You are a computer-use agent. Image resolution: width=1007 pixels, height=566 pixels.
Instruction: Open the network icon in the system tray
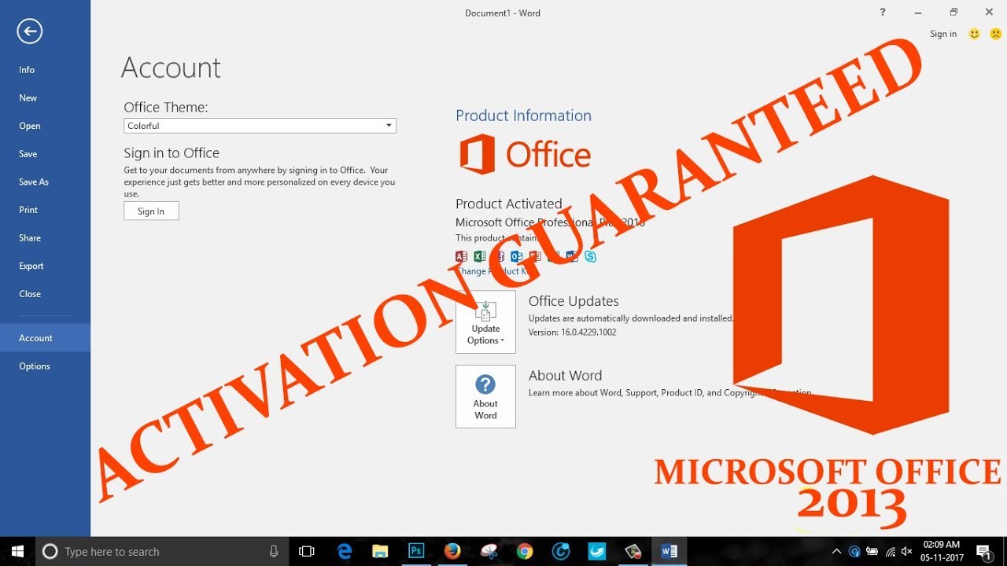pyautogui.click(x=889, y=551)
